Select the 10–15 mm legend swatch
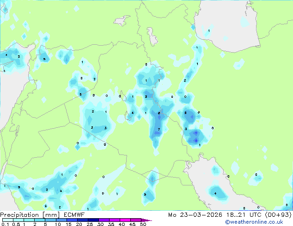This screenshot has width=293, height=226. coord(61,220)
